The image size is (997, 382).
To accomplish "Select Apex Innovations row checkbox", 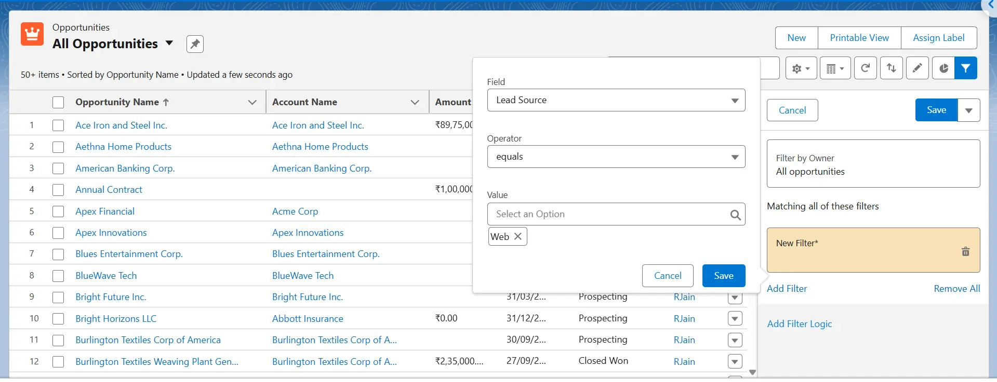I will 58,233.
